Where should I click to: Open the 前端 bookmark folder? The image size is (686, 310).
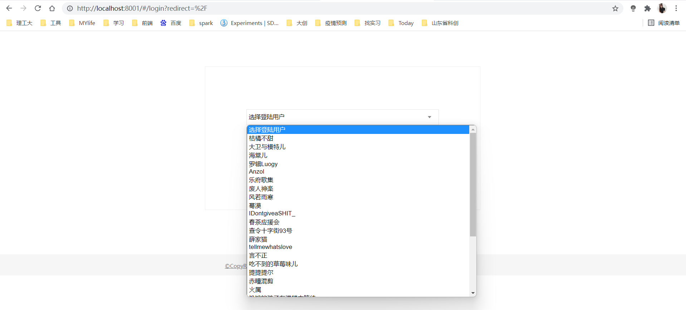coord(142,23)
